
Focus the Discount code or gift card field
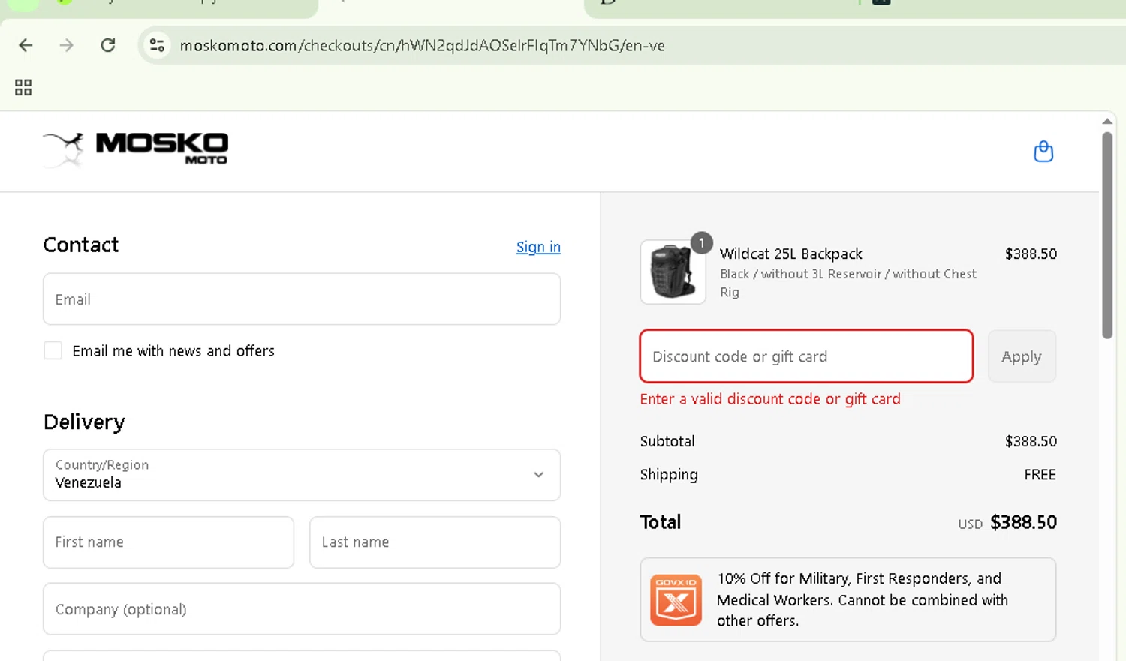pos(806,356)
